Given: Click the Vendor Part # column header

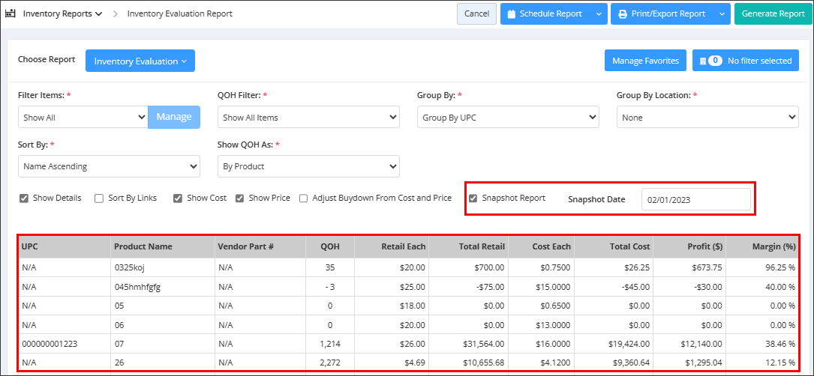Looking at the screenshot, I should pyautogui.click(x=260, y=247).
